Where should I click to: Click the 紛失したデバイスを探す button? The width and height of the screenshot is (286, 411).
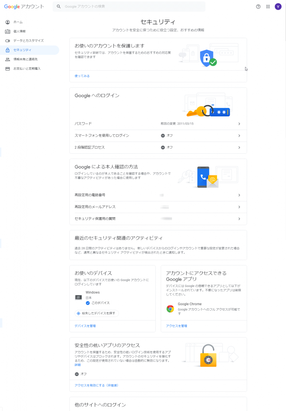[x=97, y=313]
